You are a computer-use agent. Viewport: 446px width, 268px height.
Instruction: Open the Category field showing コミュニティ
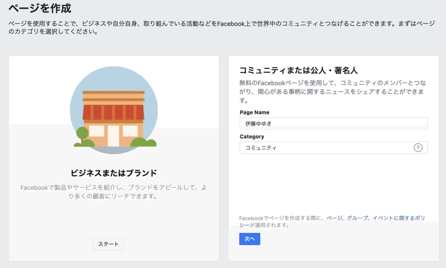333,148
